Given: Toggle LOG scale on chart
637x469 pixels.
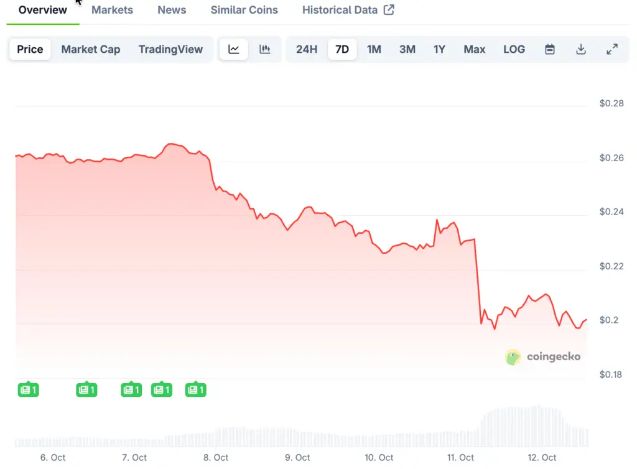Looking at the screenshot, I should [514, 50].
